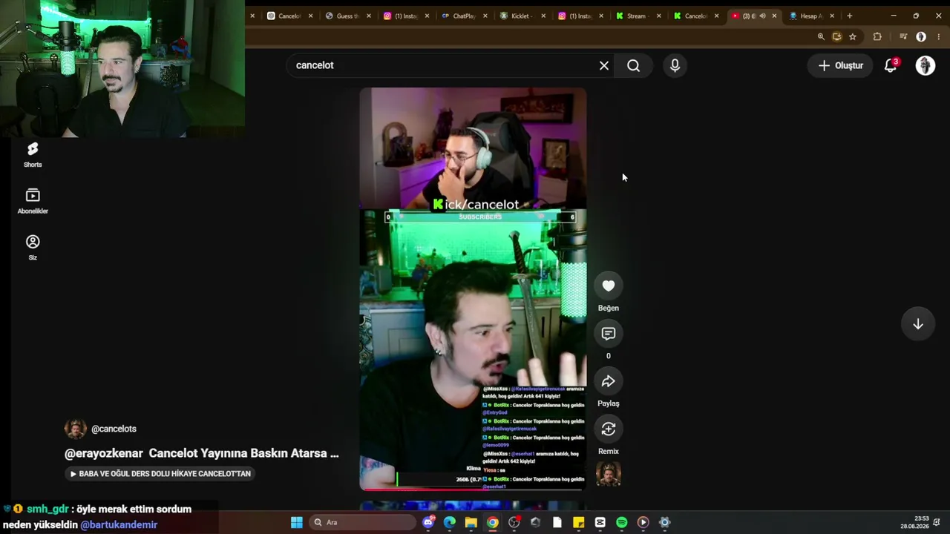Pause the Short by clicking the video
950x534 pixels.
click(473, 289)
